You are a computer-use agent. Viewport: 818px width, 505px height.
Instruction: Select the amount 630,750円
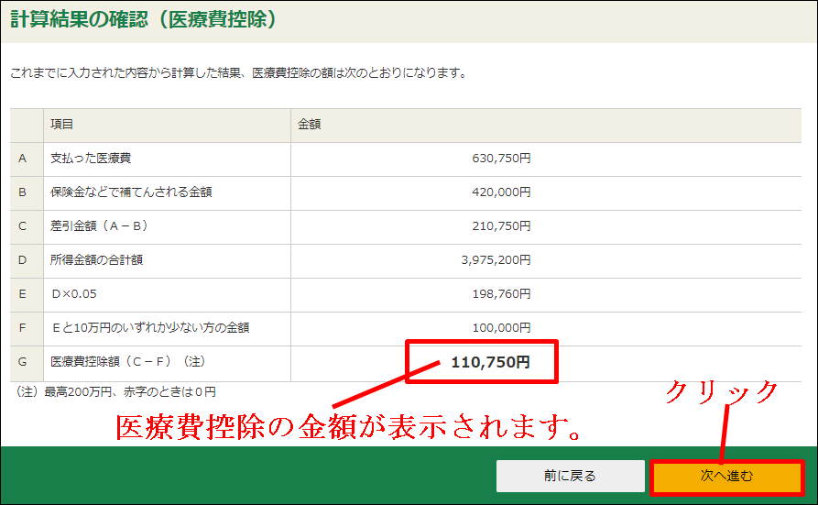[x=501, y=159]
